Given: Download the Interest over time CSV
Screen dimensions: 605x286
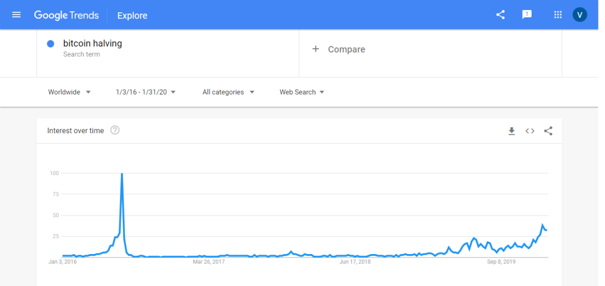Looking at the screenshot, I should tap(511, 131).
